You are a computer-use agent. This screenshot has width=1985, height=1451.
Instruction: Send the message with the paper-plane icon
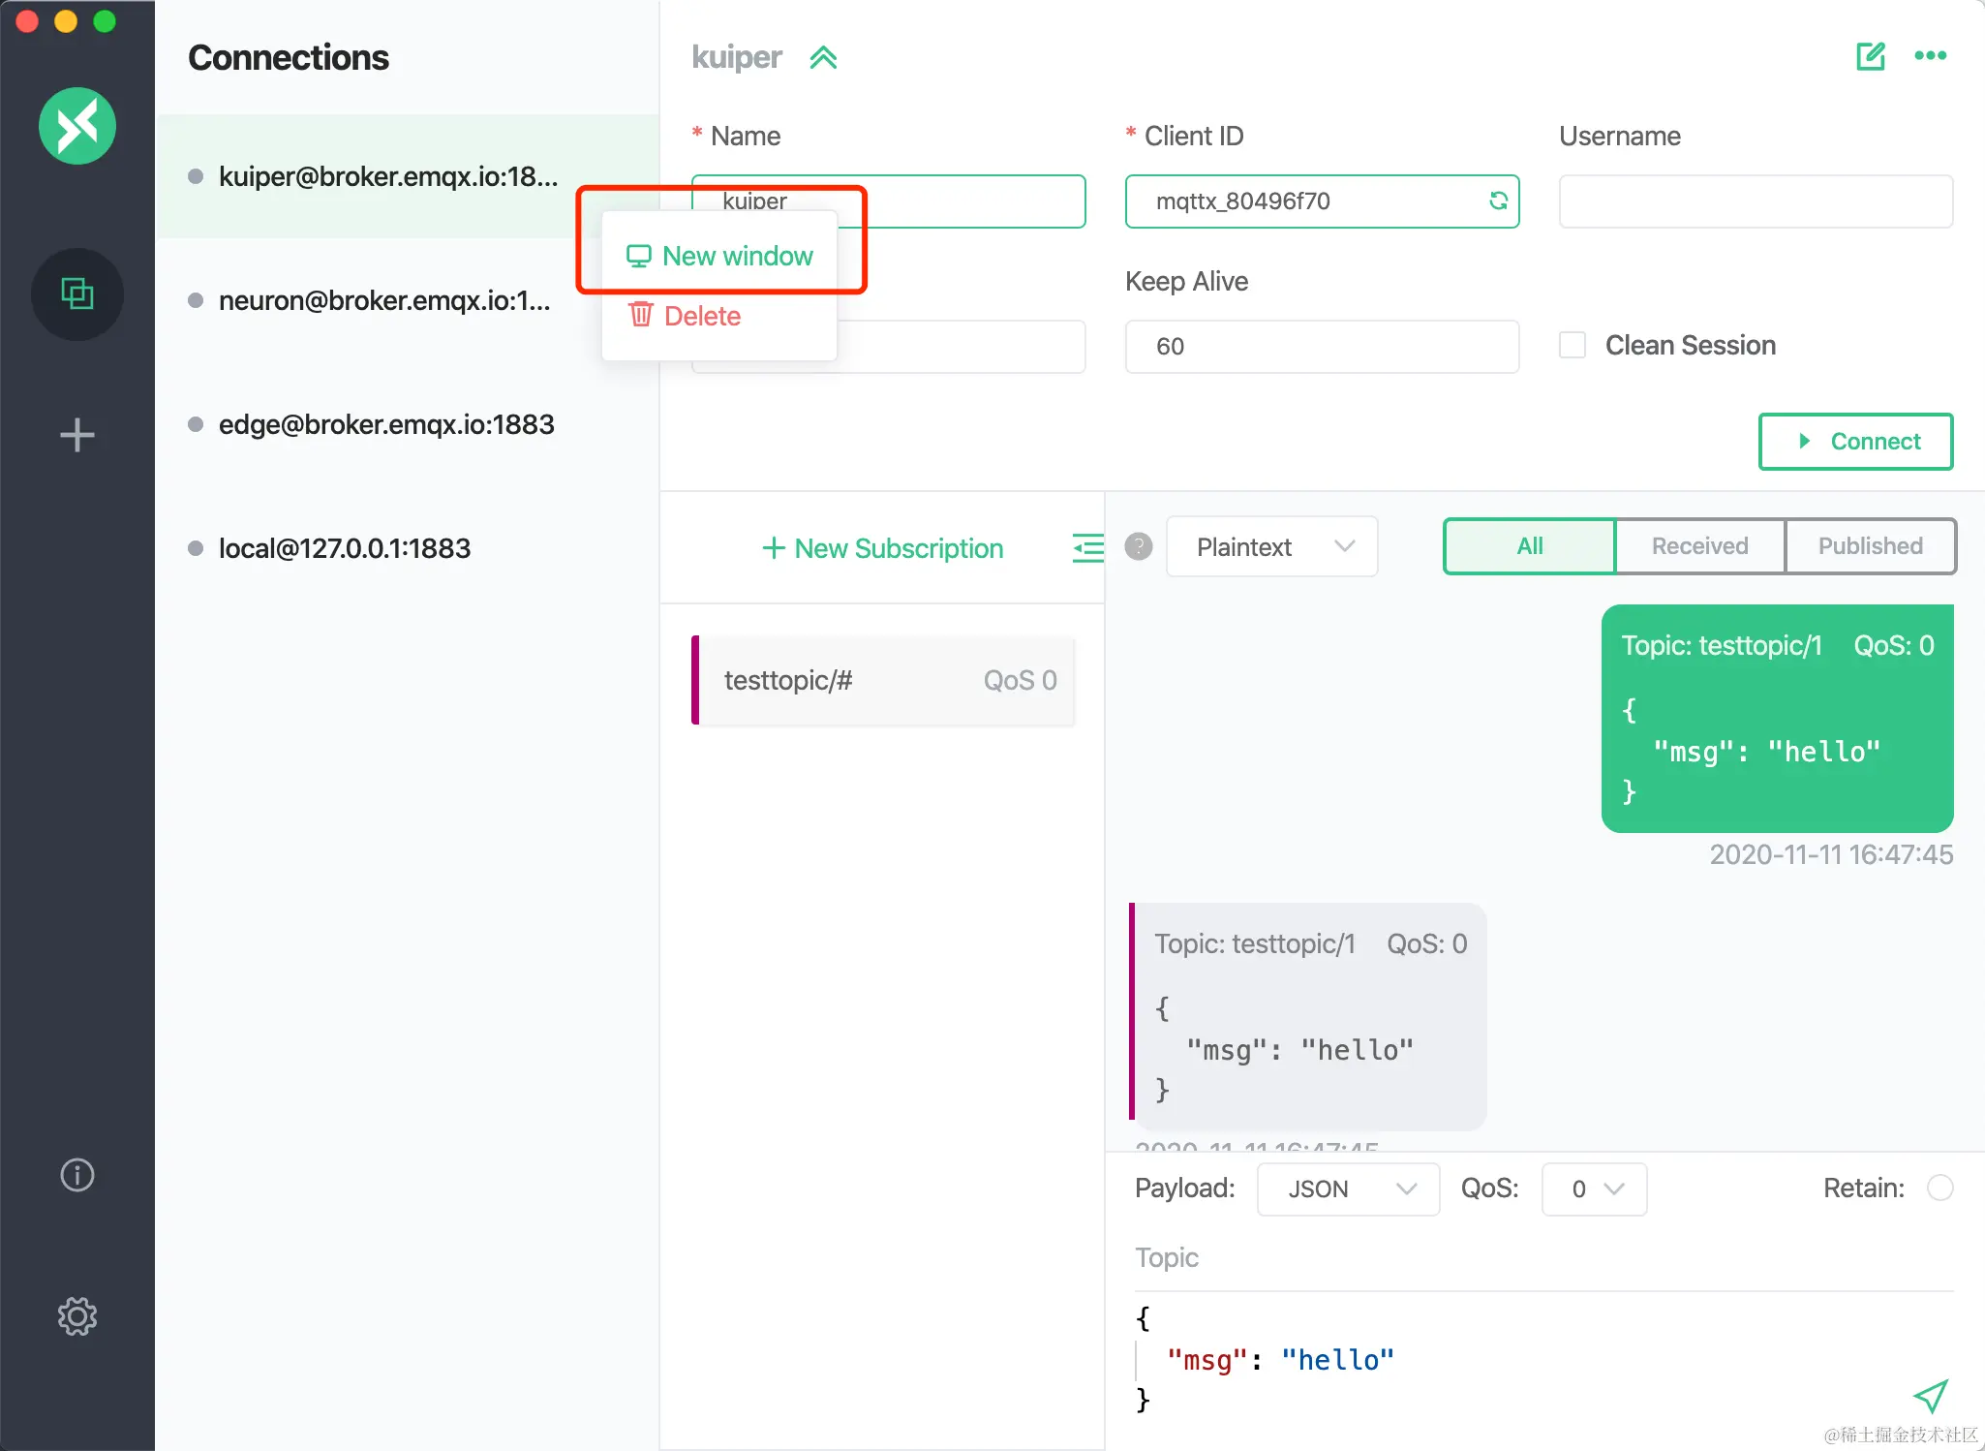pos(1930,1396)
